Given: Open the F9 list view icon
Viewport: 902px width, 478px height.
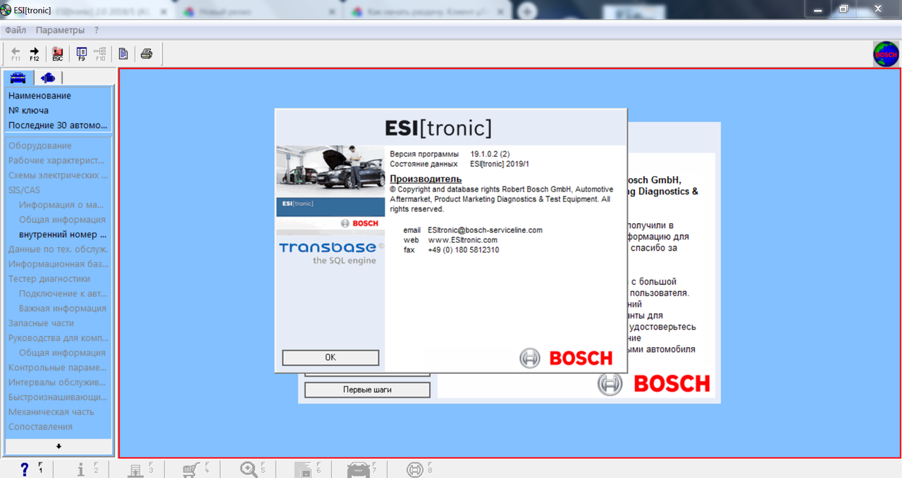Looking at the screenshot, I should [x=82, y=54].
